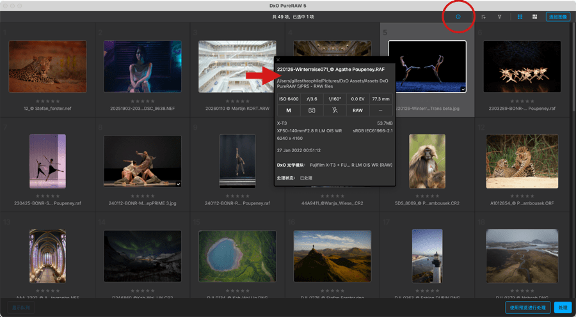Select the 240112-BONR Poupeney.raf jumping dancer thumbnail
The height and width of the screenshot is (317, 576).
(237, 162)
